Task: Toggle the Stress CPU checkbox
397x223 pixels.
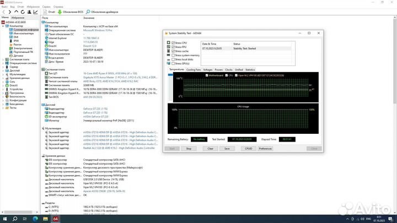Action: (x=173, y=43)
